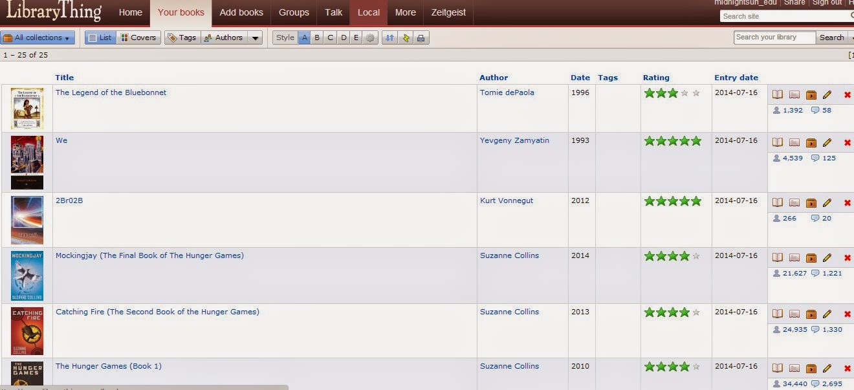
Task: Click the print catalog printer icon
Action: pos(421,38)
